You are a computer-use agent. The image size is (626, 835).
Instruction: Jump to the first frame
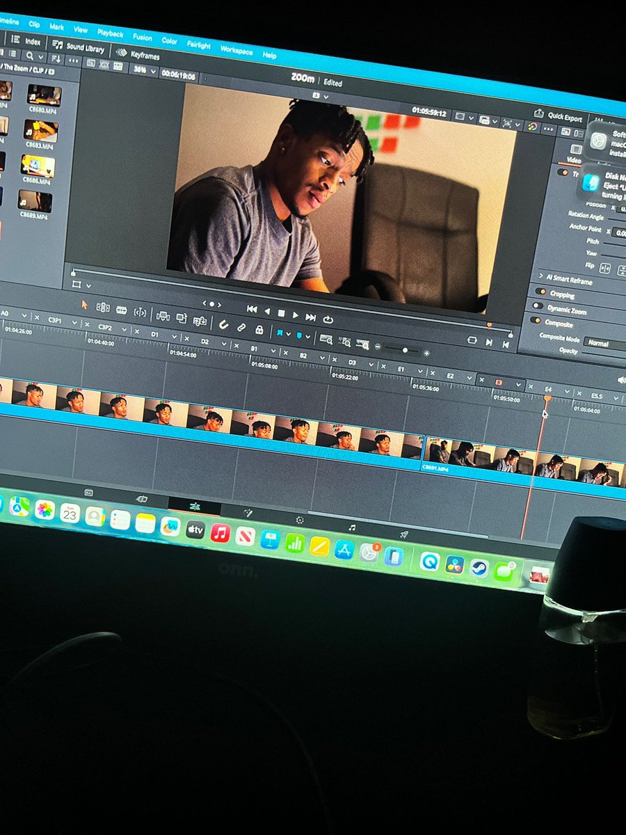tap(252, 310)
